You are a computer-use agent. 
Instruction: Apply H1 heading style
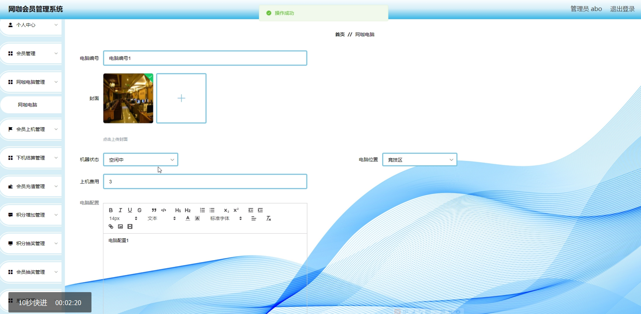pos(178,210)
